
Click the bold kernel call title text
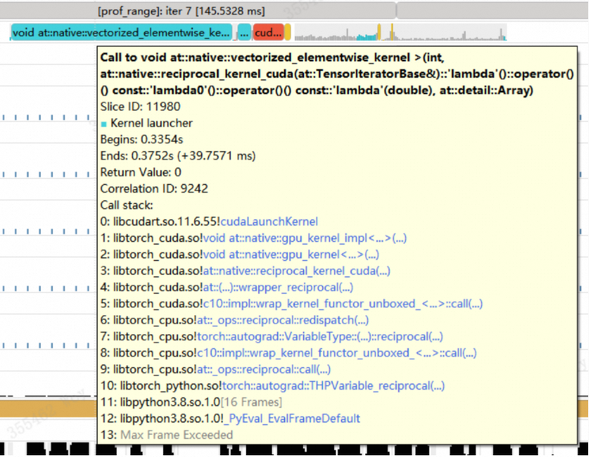click(337, 73)
